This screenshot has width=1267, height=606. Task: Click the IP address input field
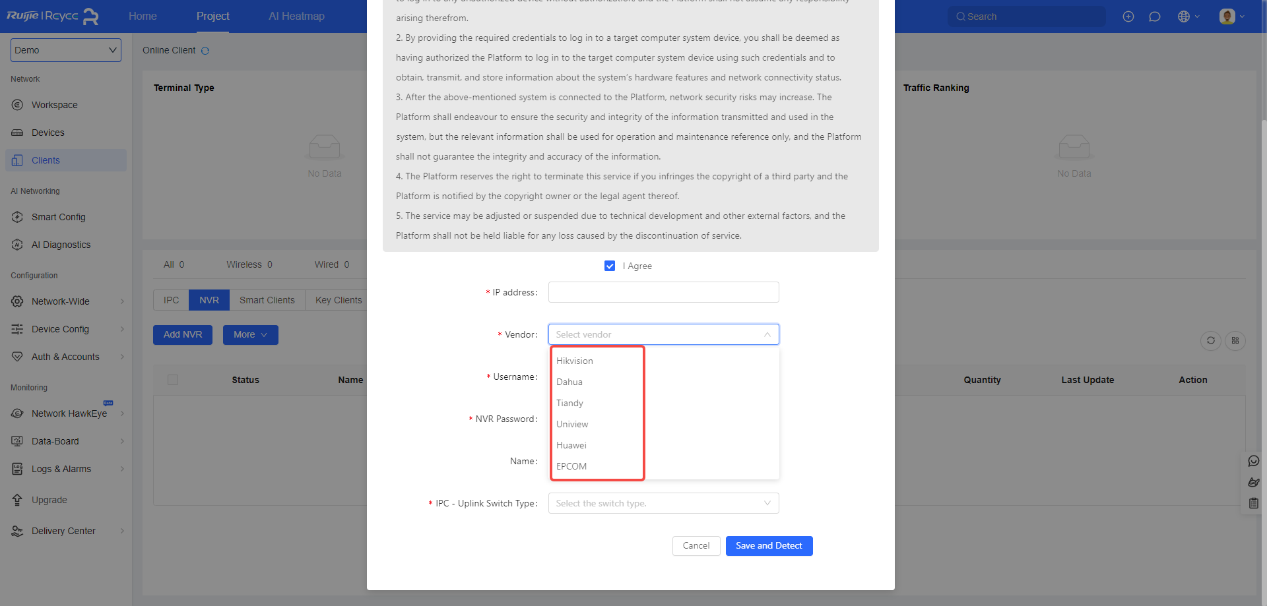(x=664, y=292)
